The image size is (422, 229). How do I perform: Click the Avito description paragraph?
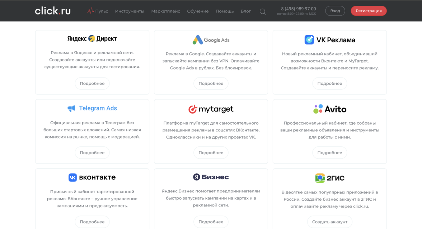click(330, 130)
